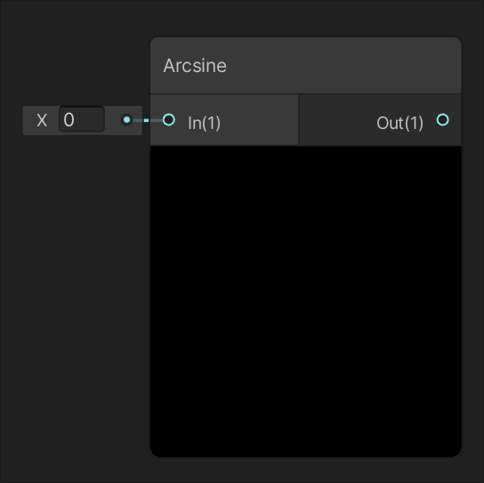Viewport: 484px width, 483px height.
Task: Click the divider between input and output slots
Action: pos(298,120)
